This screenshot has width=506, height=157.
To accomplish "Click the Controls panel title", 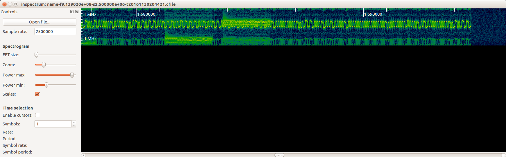I will [9, 12].
